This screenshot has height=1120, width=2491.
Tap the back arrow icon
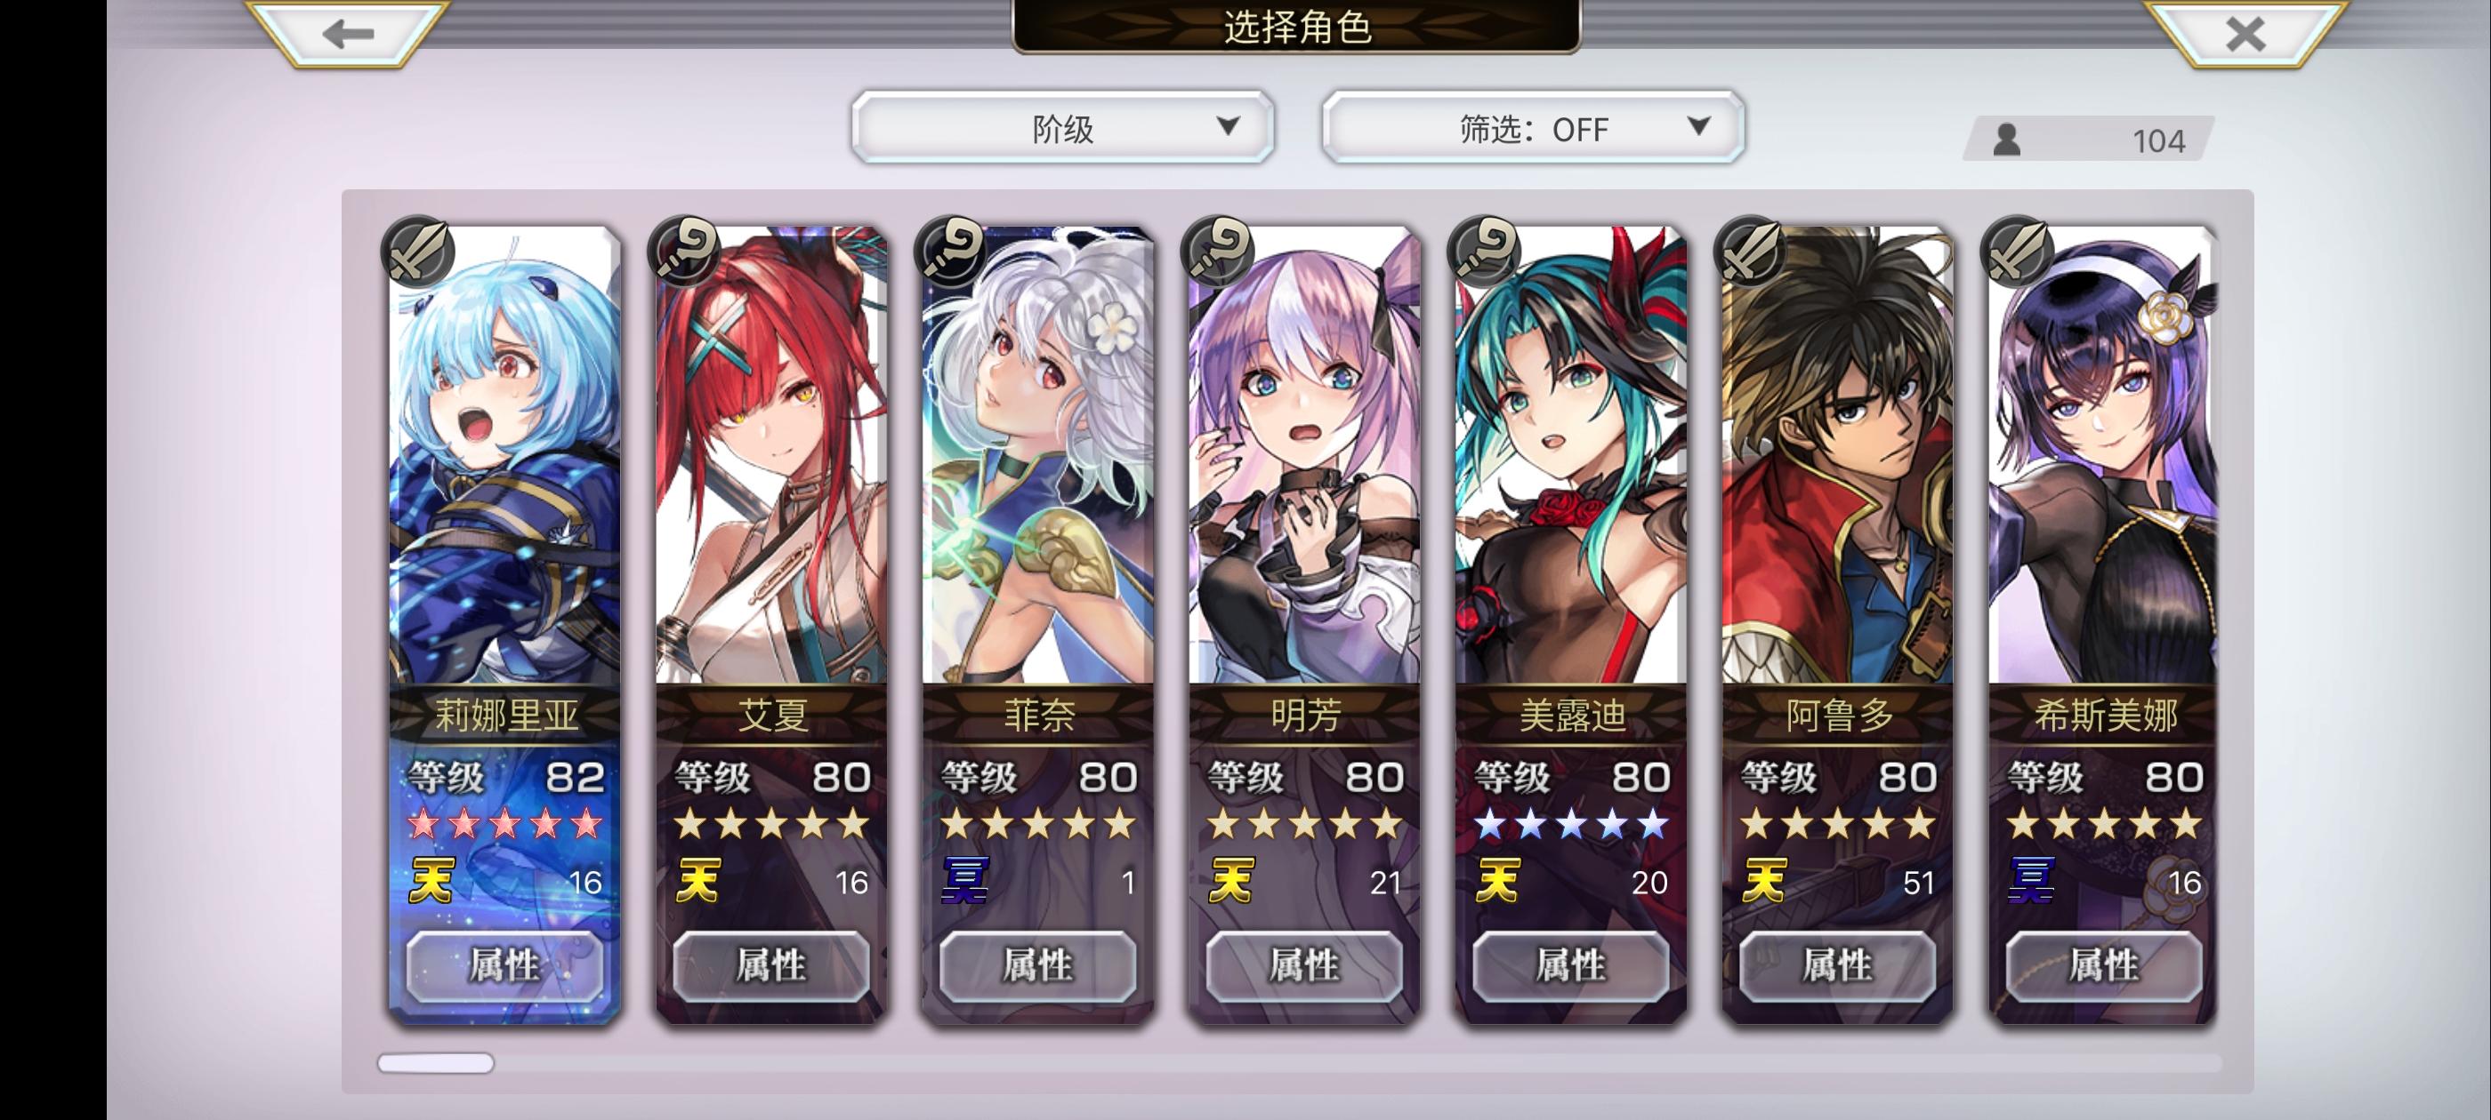tap(348, 35)
